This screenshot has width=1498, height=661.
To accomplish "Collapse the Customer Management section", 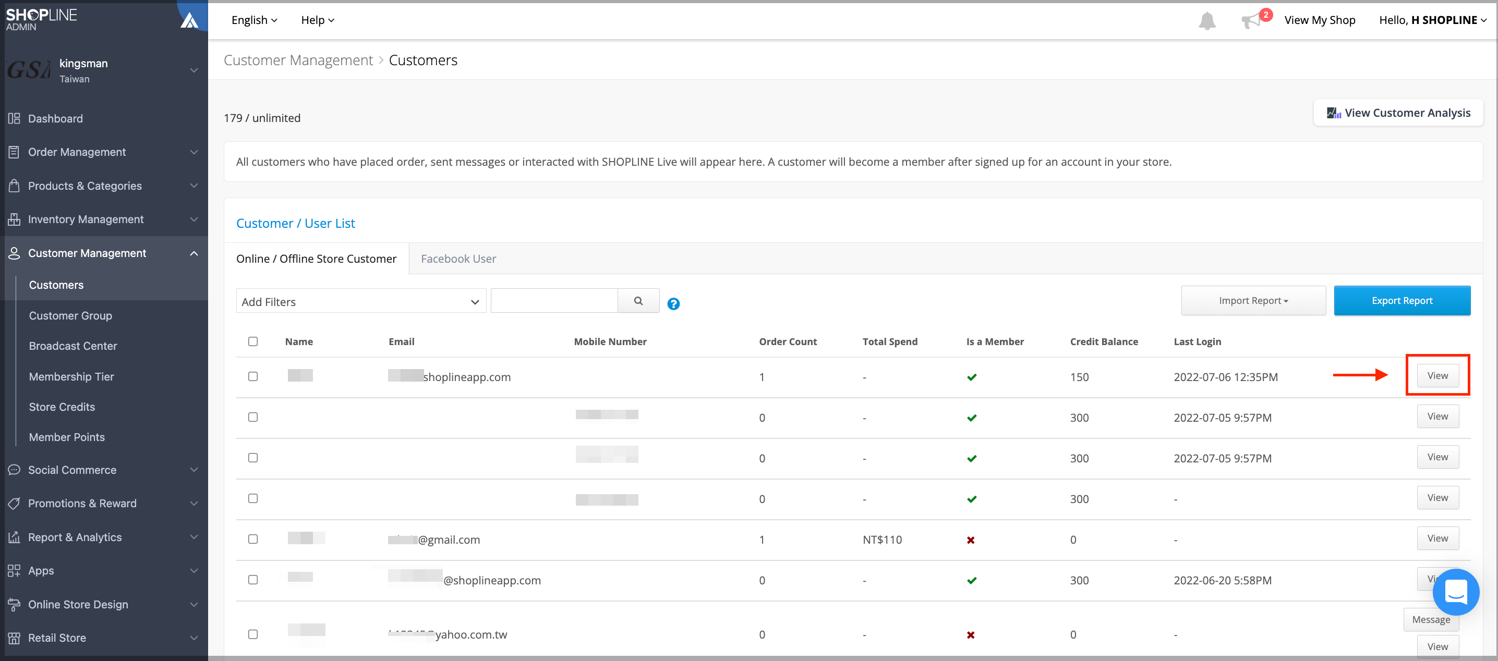I will pos(194,253).
